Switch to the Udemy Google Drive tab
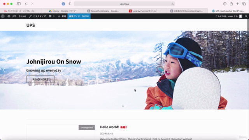Screen dimensions: 249x140 [62, 11]
